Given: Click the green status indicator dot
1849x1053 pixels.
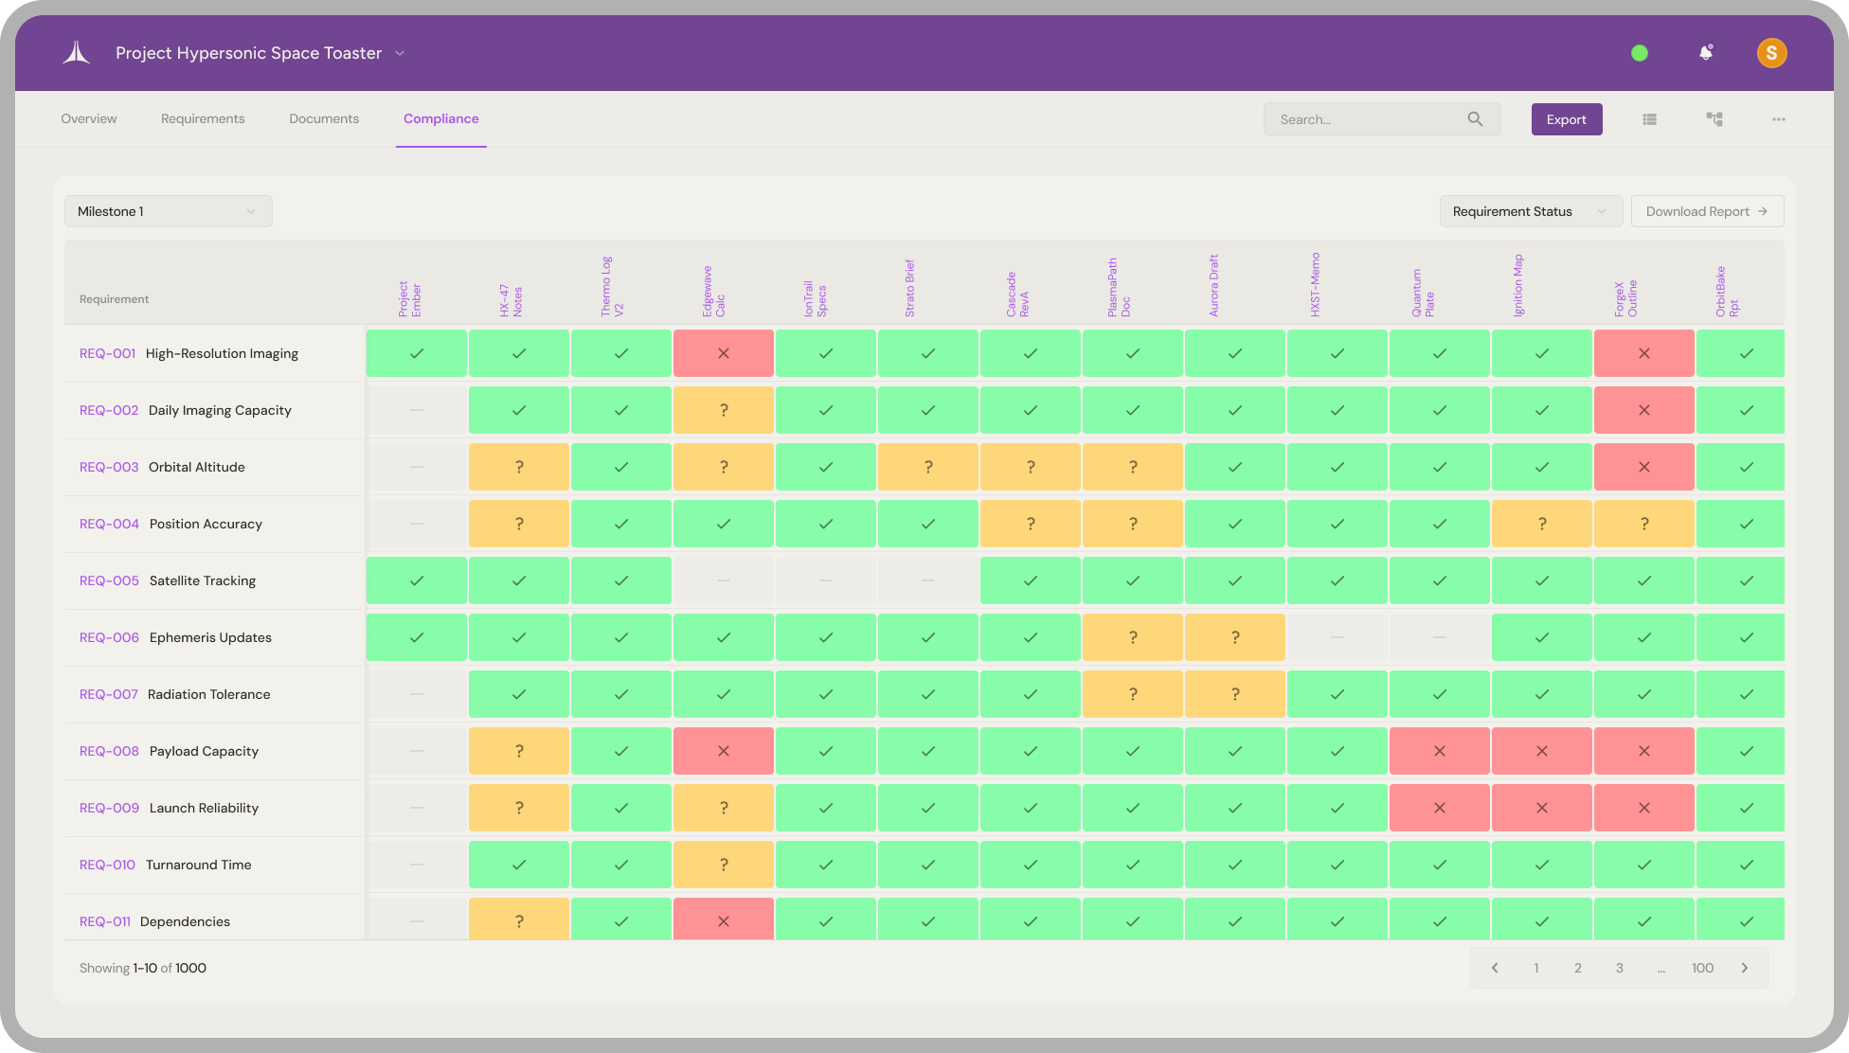Looking at the screenshot, I should click(x=1640, y=53).
